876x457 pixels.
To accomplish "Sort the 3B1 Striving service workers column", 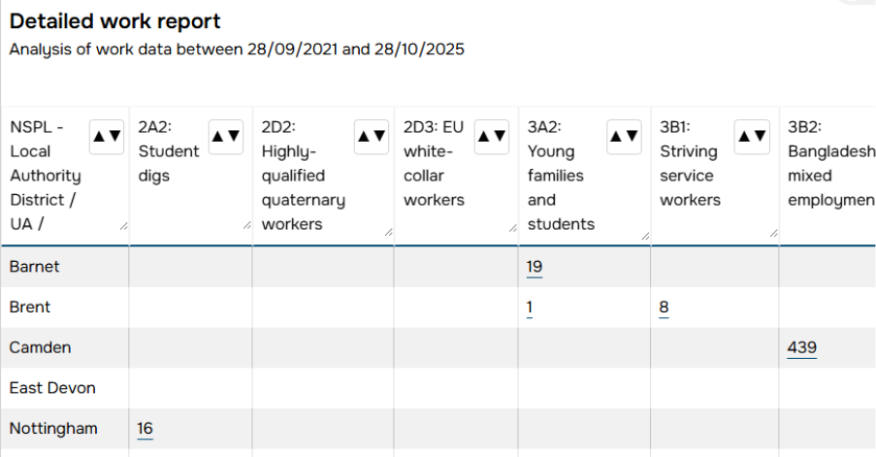I will 752,137.
